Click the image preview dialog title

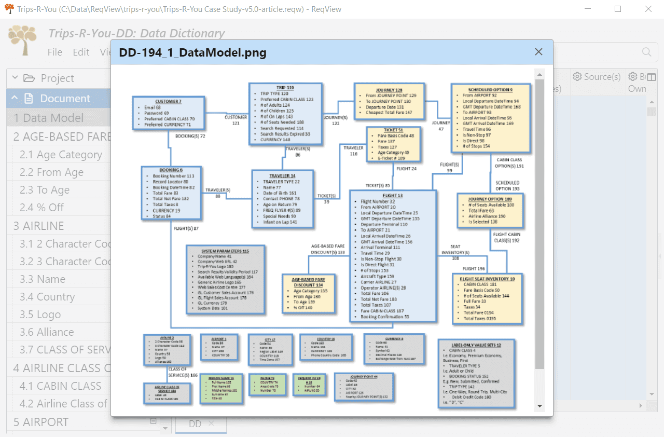193,52
